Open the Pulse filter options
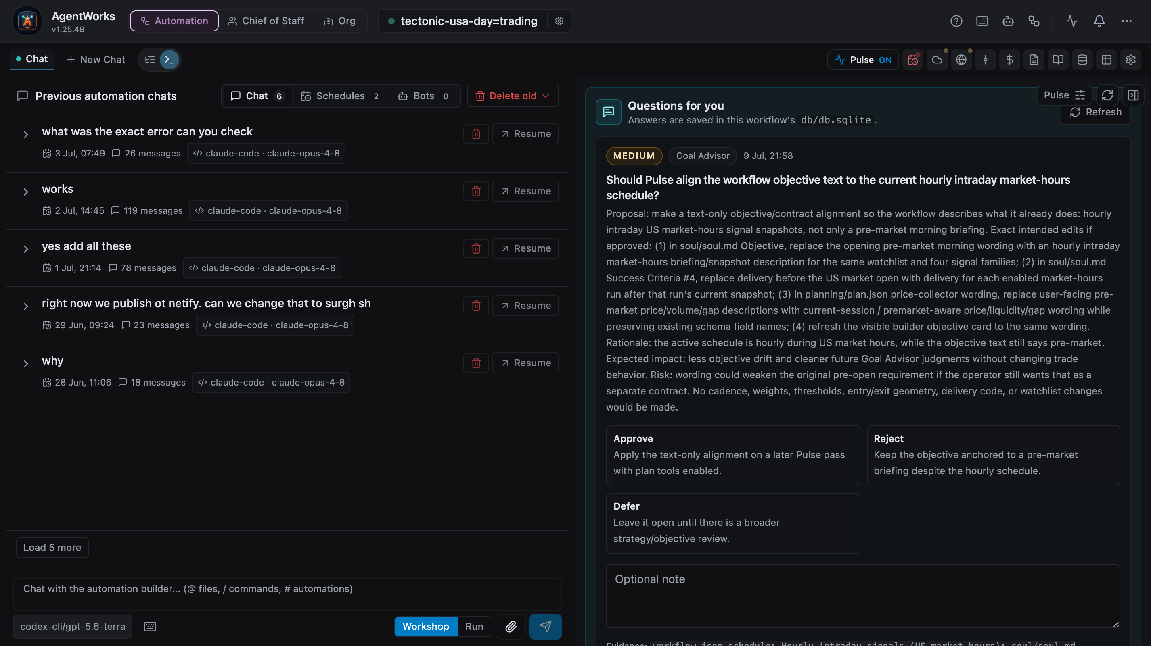Image resolution: width=1151 pixels, height=646 pixels. coord(1064,95)
